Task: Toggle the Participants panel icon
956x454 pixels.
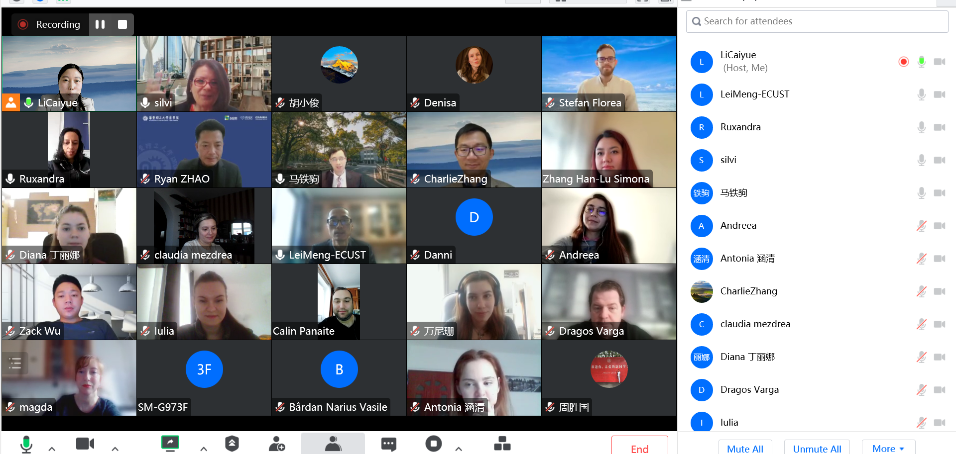Action: pyautogui.click(x=333, y=444)
